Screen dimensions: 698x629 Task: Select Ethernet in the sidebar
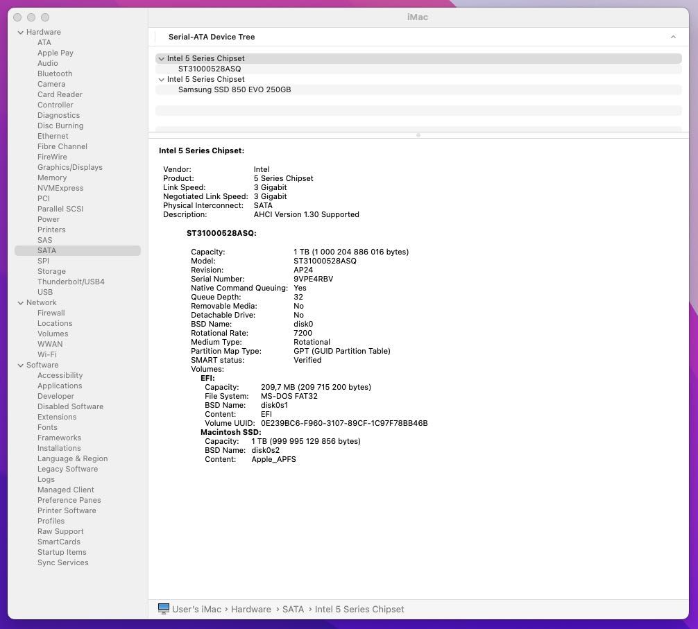[x=53, y=136]
